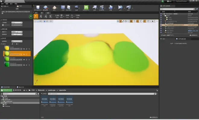Click the Ground layer plus icon
The height and width of the screenshot is (120, 199).
point(29,49)
